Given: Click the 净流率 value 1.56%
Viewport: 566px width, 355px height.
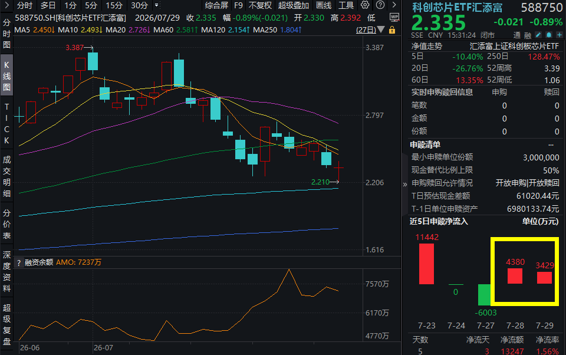Looking at the screenshot, I should pos(547,351).
